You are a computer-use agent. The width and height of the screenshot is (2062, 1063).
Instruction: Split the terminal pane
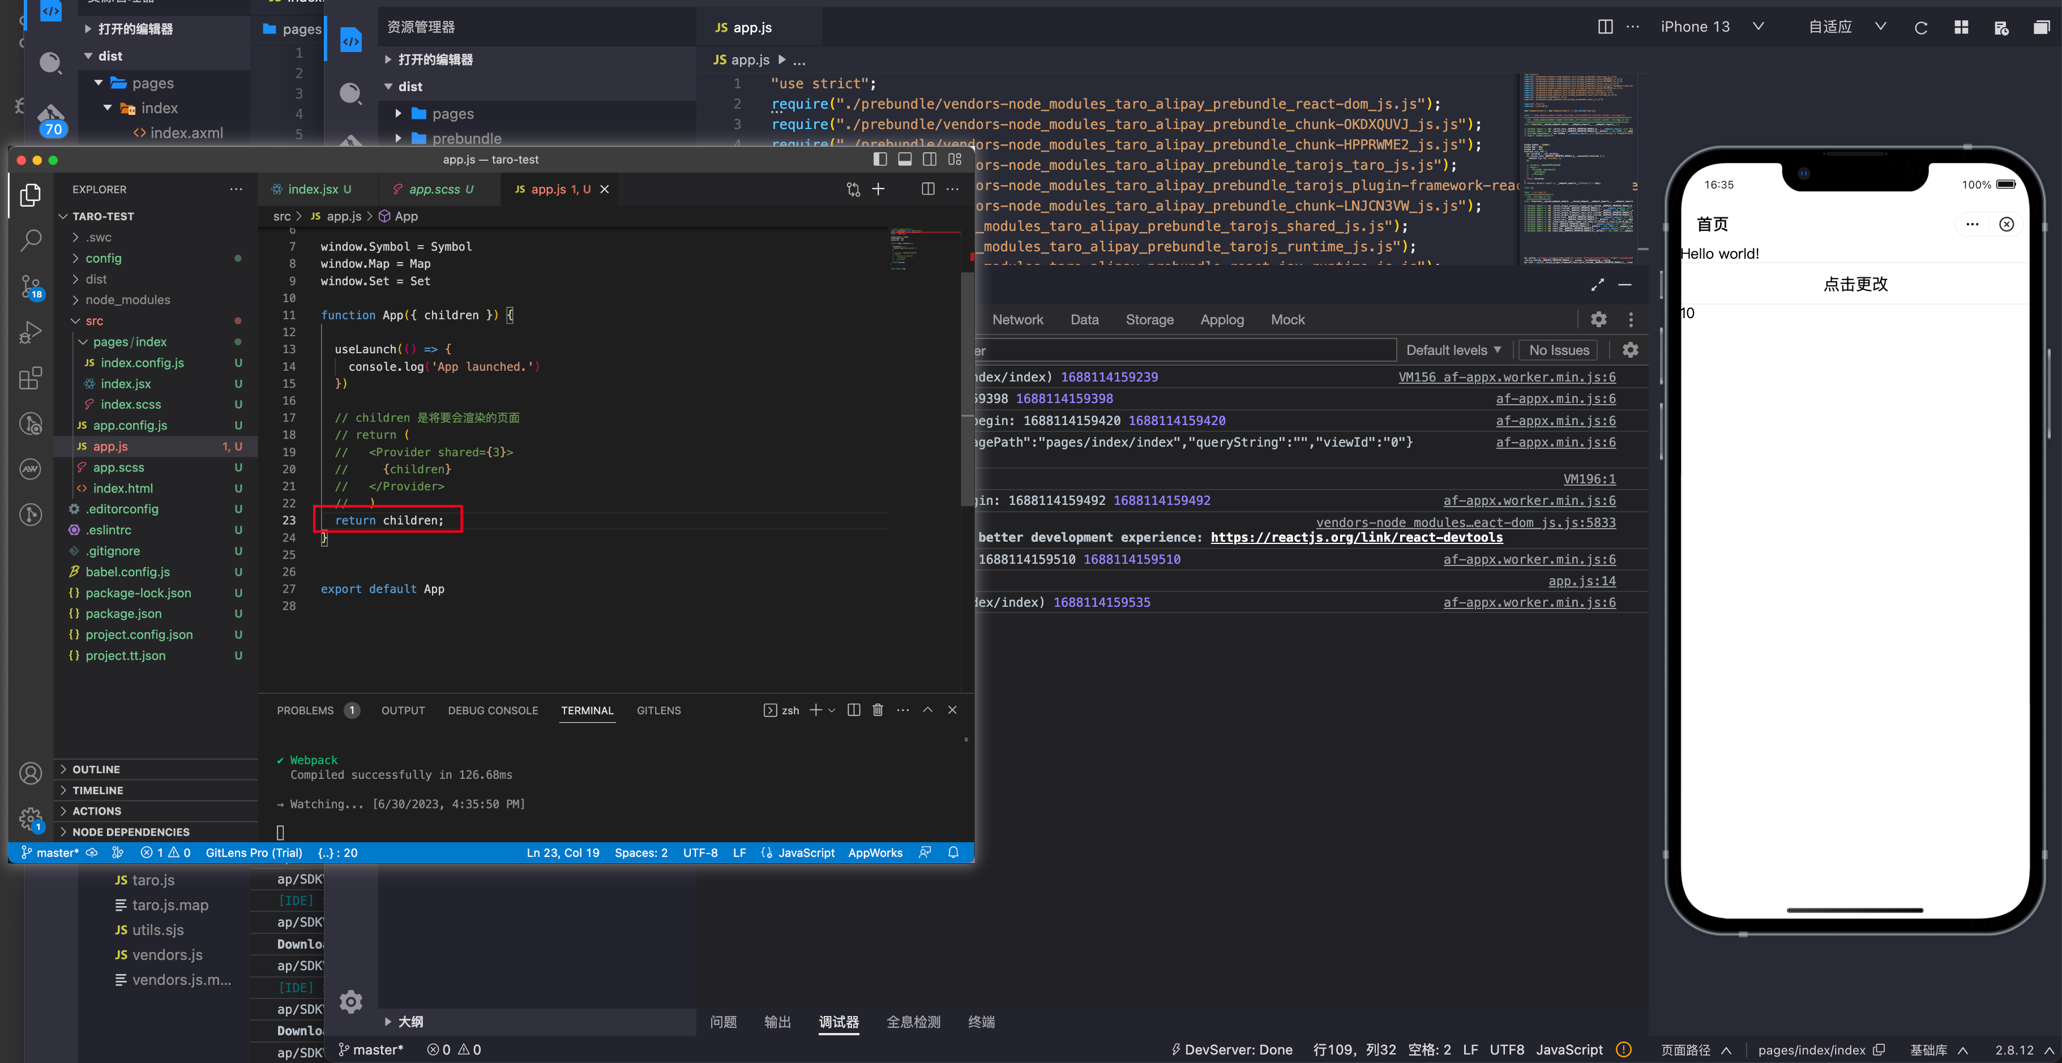(853, 710)
